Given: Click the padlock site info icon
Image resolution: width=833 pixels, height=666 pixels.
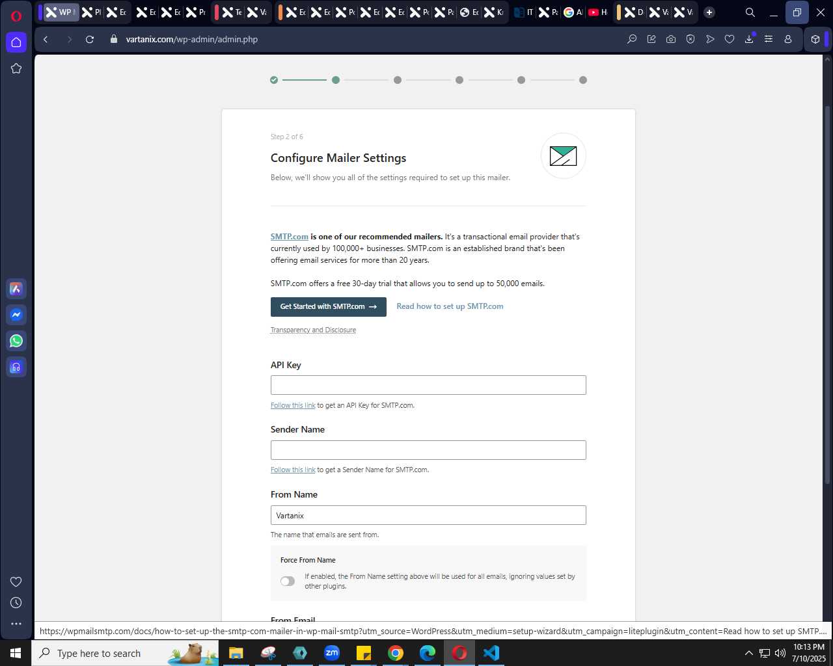Looking at the screenshot, I should [114, 39].
